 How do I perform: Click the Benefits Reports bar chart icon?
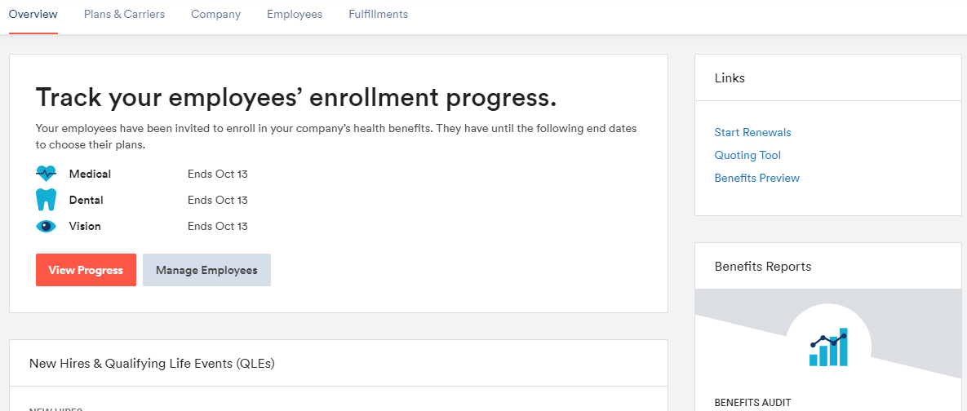[828, 347]
